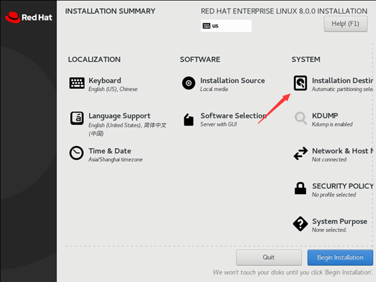Open the Installation Source label
The height and width of the screenshot is (282, 376).
233,80
